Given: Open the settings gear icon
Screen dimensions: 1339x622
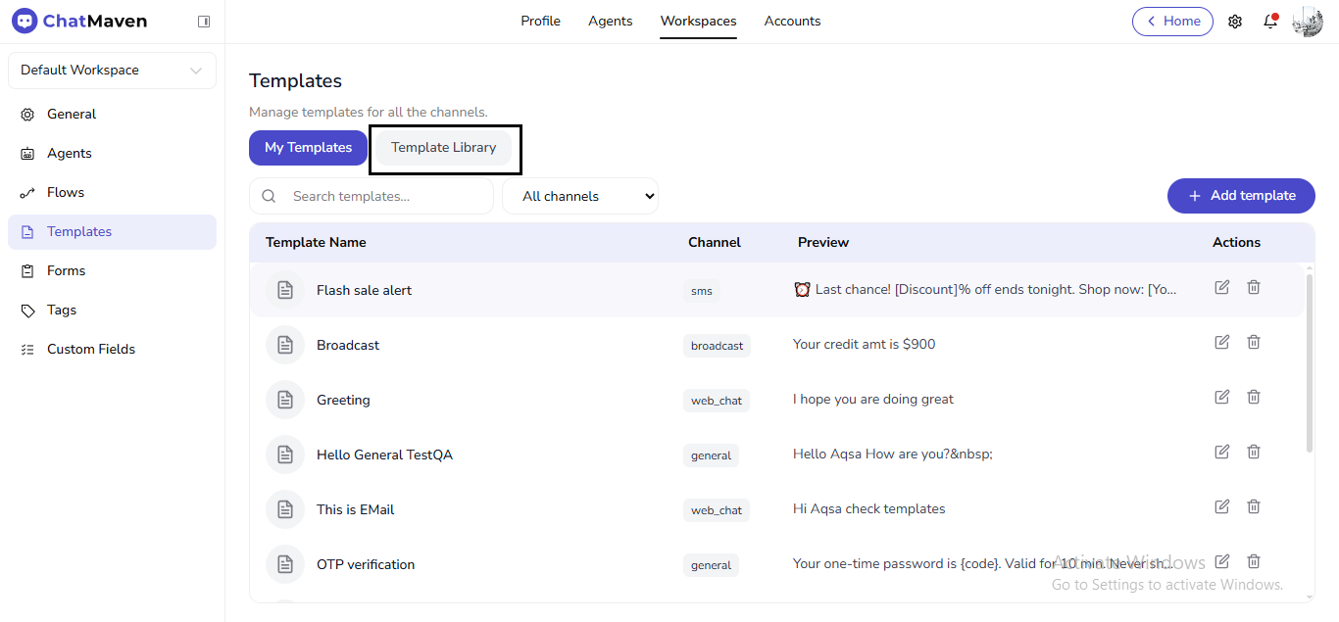Looking at the screenshot, I should (x=1235, y=22).
